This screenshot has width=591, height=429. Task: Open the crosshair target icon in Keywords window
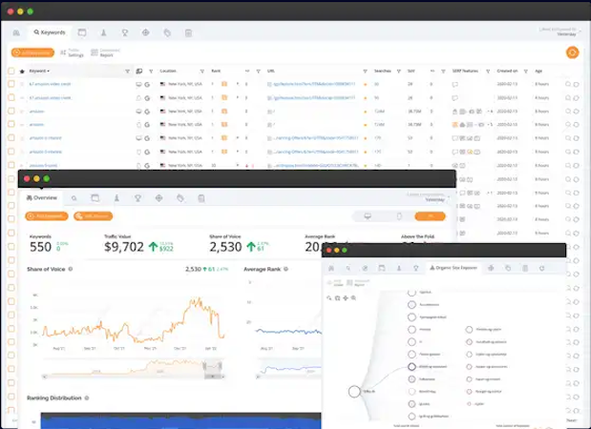145,32
